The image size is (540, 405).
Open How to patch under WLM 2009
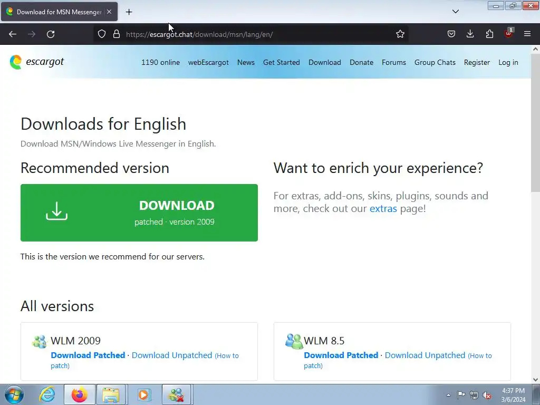coord(144,360)
